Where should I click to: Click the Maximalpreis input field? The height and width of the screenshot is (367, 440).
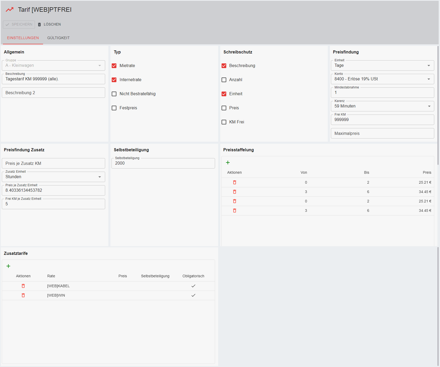pos(382,133)
